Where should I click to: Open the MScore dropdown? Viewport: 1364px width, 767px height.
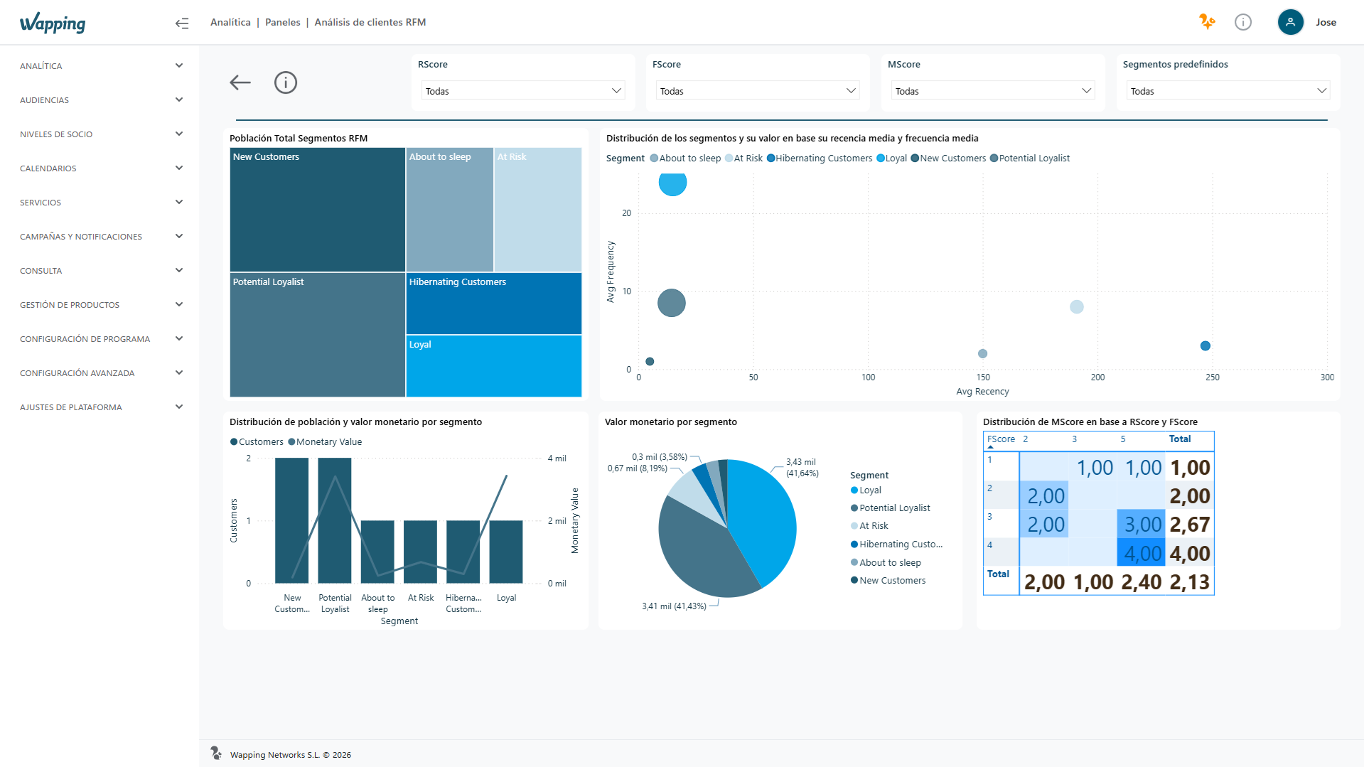[x=993, y=91]
